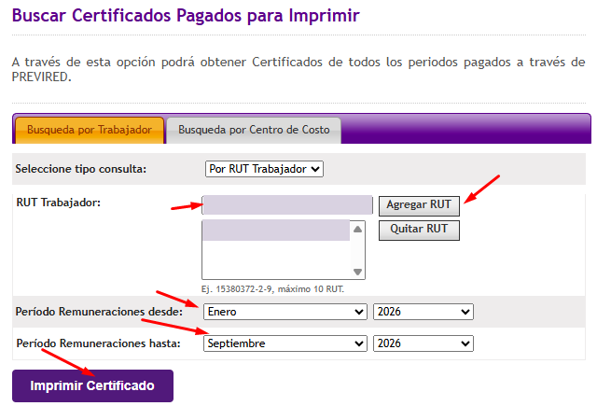This screenshot has height=406, width=597.
Task: Open the hasta month dropdown showing Septiembre
Action: click(285, 343)
